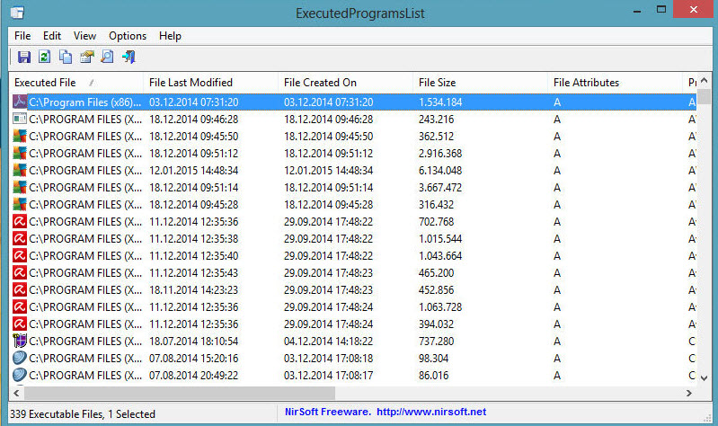The width and height of the screenshot is (718, 426).
Task: Sort by File Size column header
Action: click(x=481, y=83)
